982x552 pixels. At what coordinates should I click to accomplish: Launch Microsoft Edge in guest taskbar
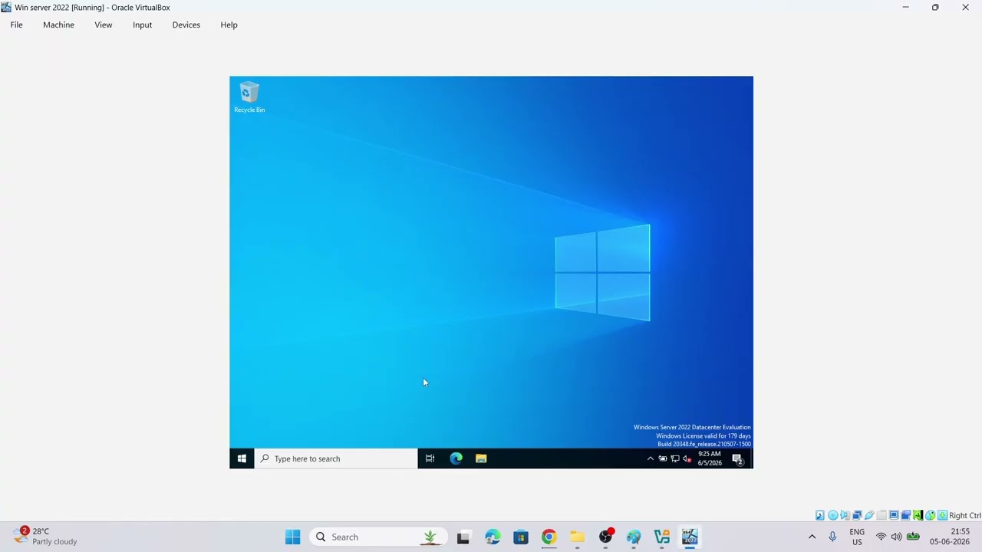[456, 458]
